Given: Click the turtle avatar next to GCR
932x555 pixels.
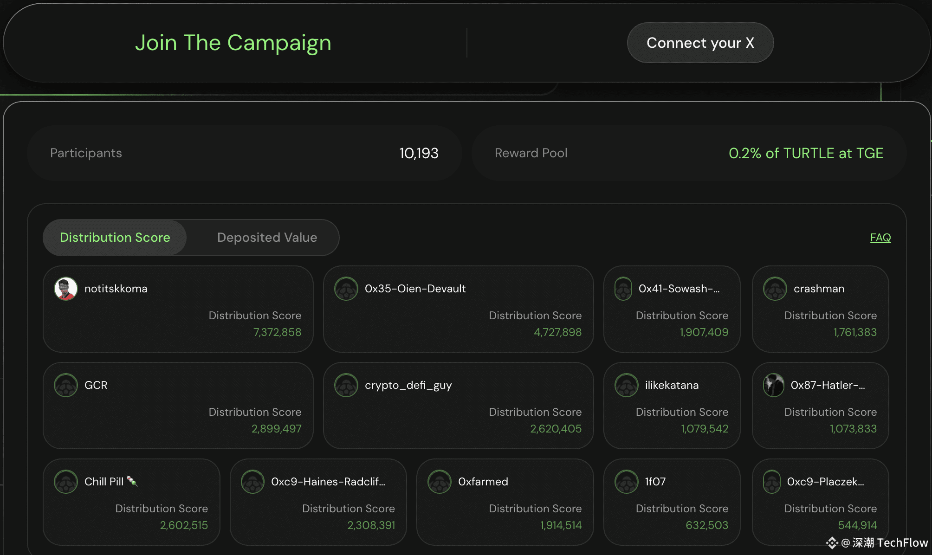Looking at the screenshot, I should pos(66,385).
